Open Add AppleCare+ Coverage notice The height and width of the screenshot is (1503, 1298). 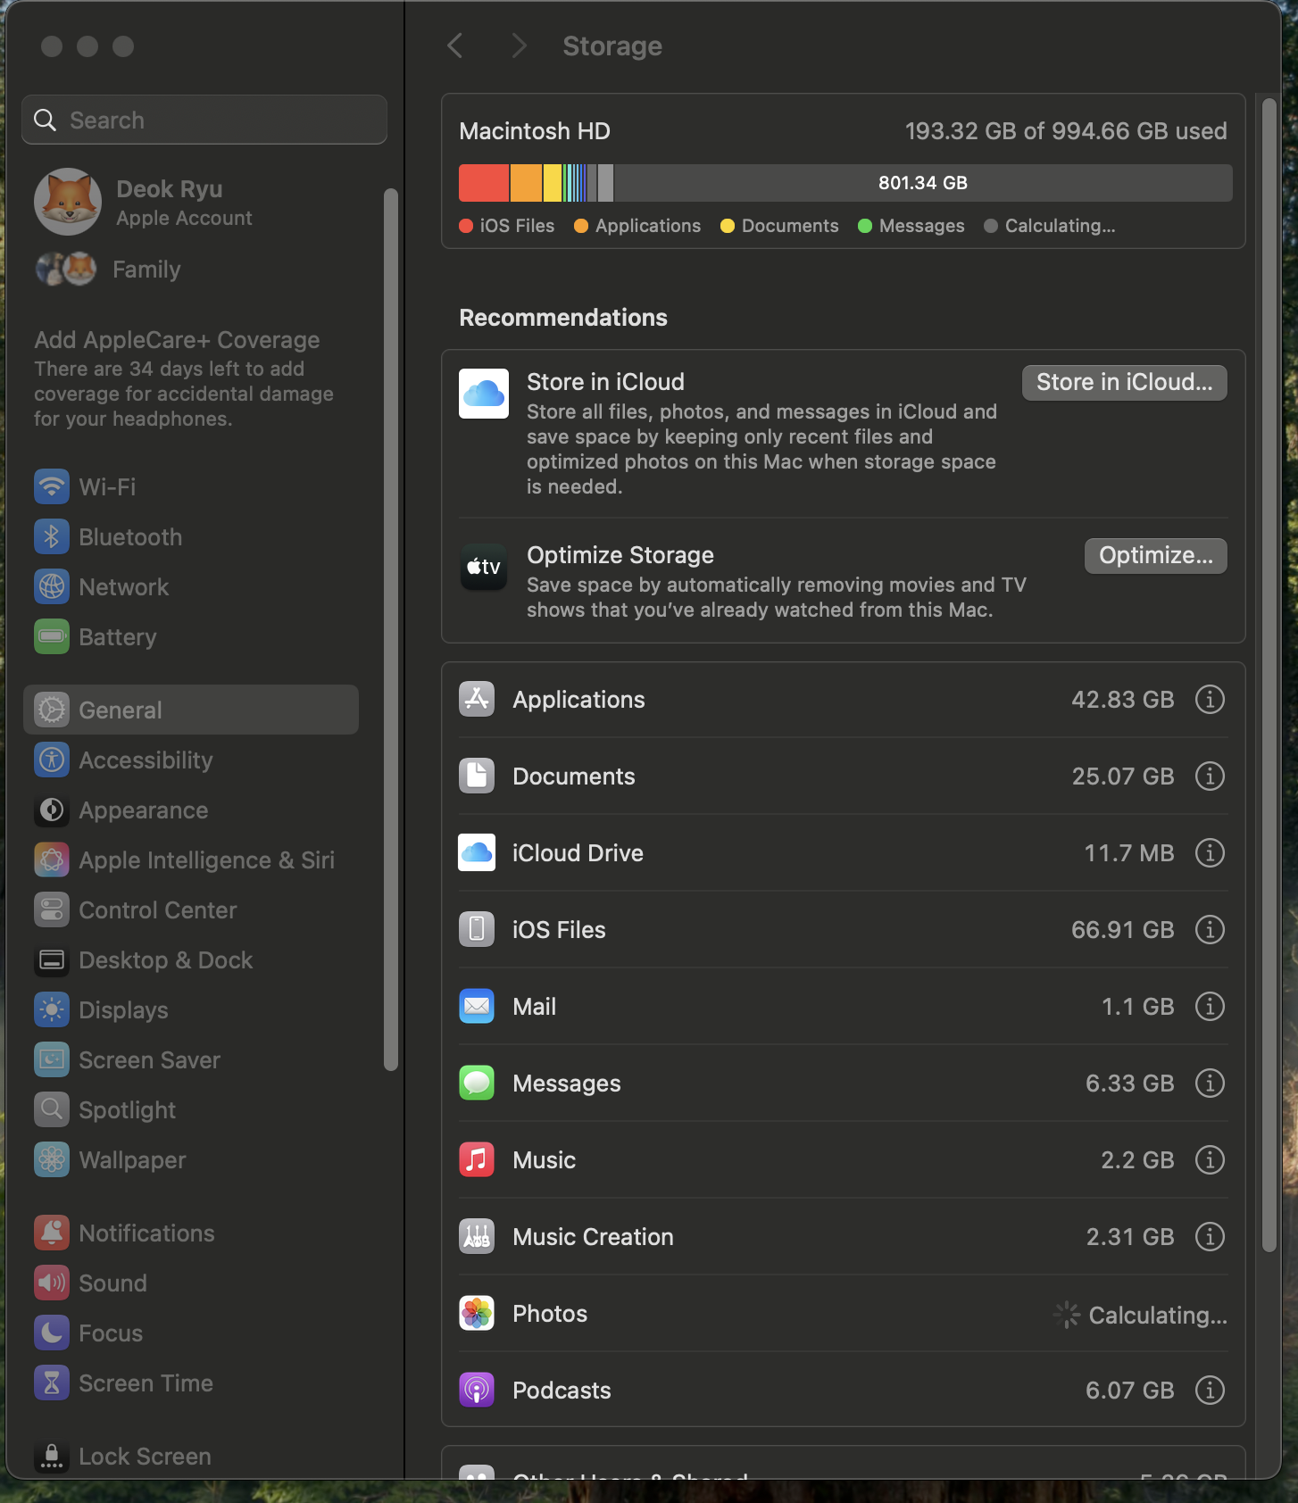pyautogui.click(x=184, y=378)
